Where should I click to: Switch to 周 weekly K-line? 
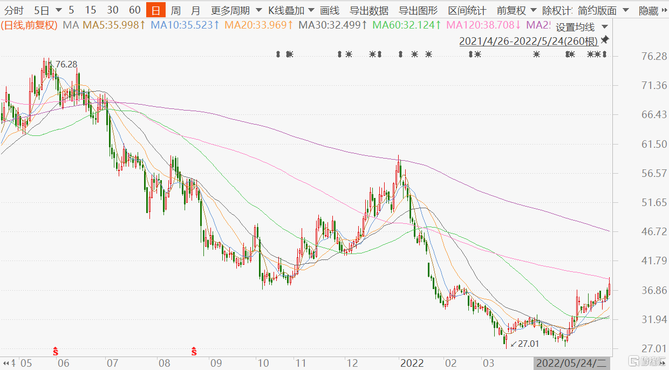176,10
